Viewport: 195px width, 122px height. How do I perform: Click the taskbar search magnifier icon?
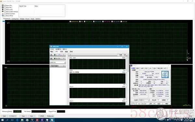coord(7,120)
